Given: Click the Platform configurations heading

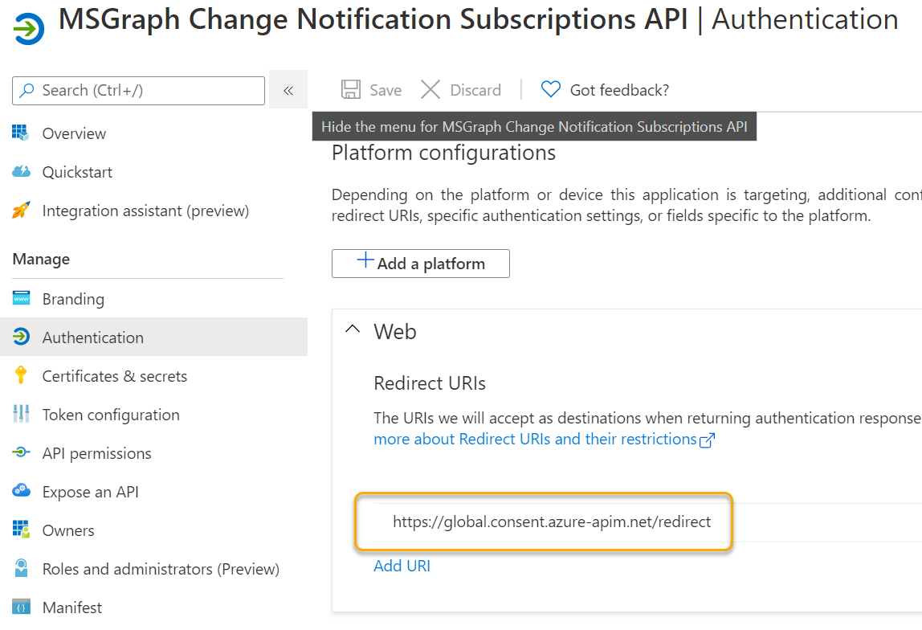Looking at the screenshot, I should point(443,153).
